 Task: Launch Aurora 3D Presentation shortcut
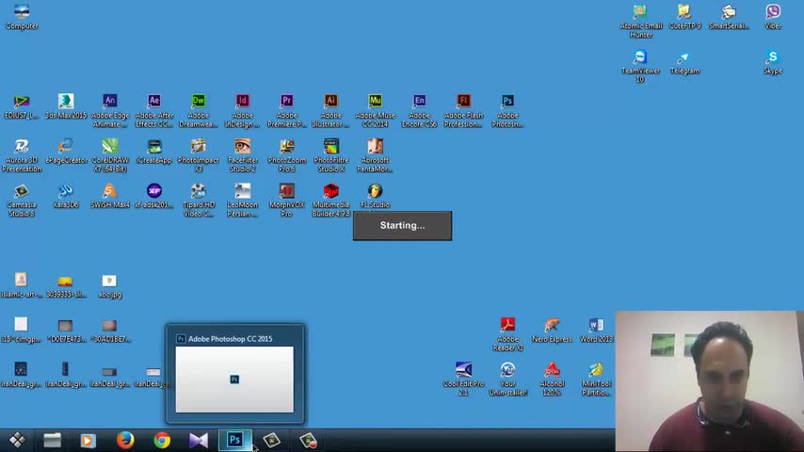(22, 155)
